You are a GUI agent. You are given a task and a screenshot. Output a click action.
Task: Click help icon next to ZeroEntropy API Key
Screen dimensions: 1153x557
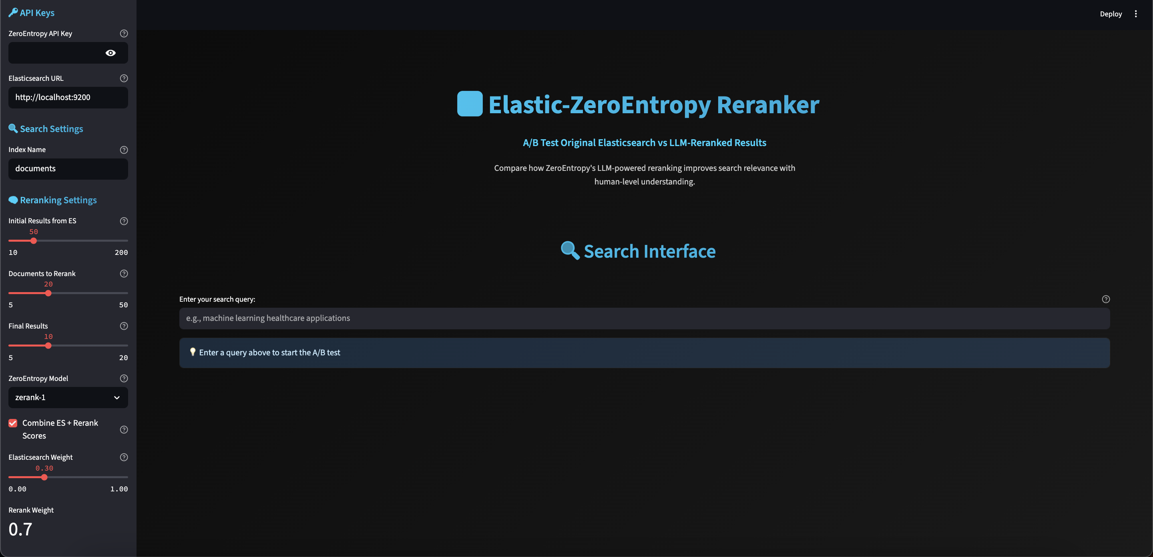click(x=124, y=34)
